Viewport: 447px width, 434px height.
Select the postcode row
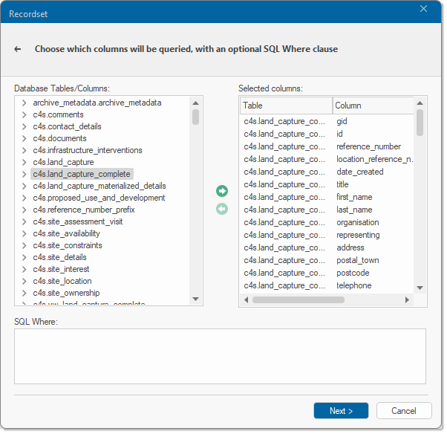point(327,273)
